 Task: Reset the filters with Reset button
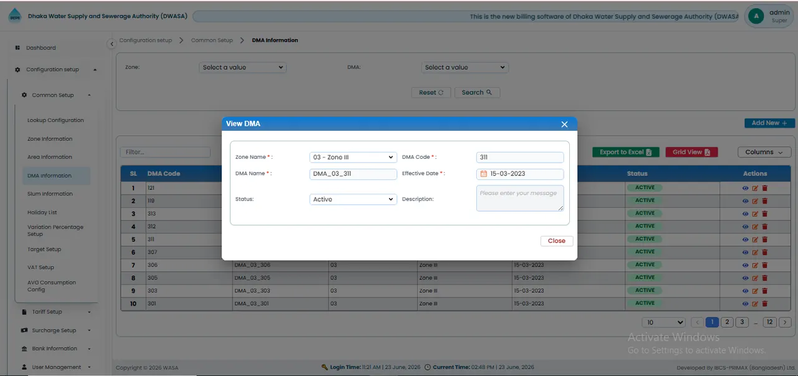point(431,93)
